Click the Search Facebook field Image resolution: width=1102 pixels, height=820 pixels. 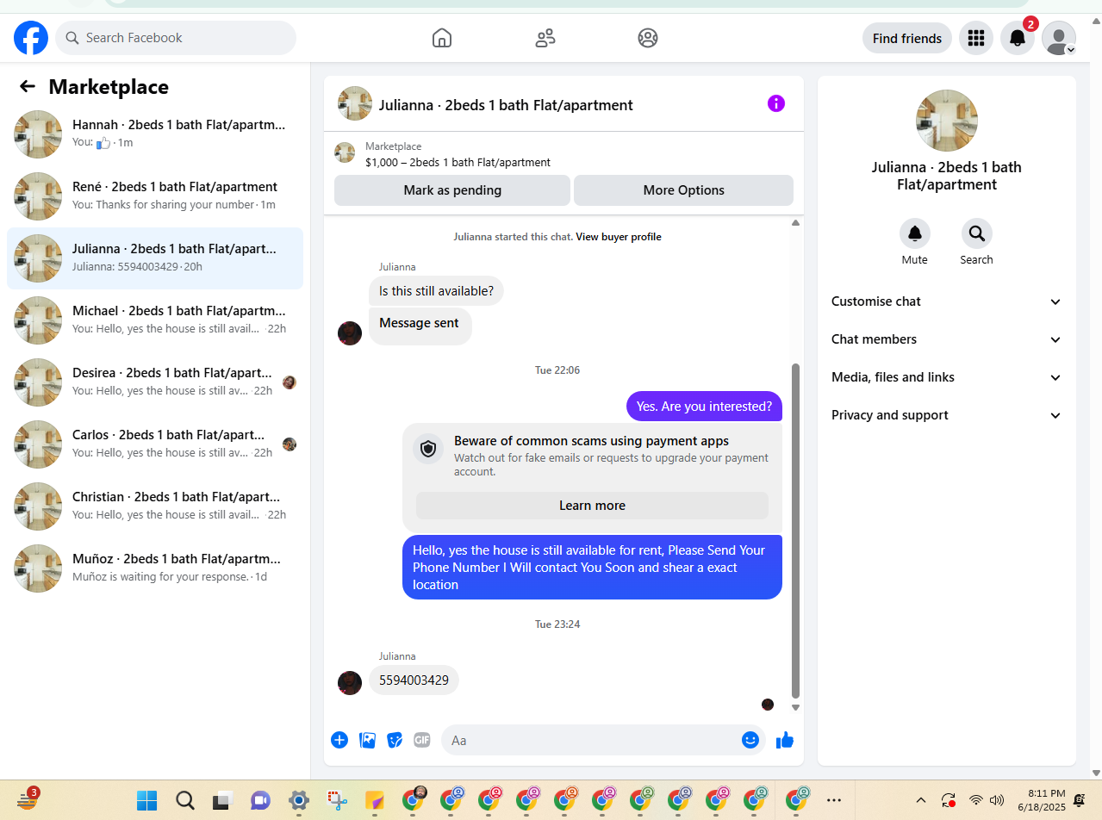(176, 38)
